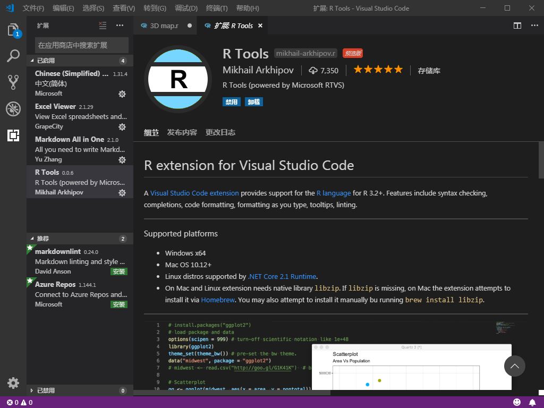544x408 pixels.
Task: Click the notifications bell in the status bar
Action: [x=533, y=402]
